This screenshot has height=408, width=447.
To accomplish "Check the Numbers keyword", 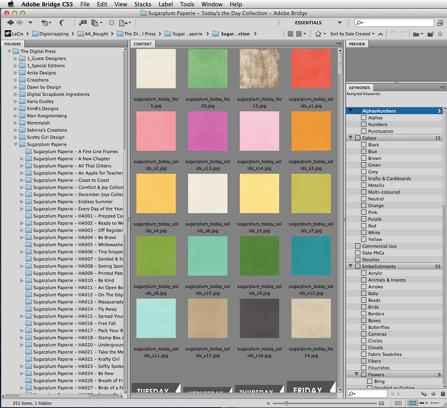I will pyautogui.click(x=364, y=124).
